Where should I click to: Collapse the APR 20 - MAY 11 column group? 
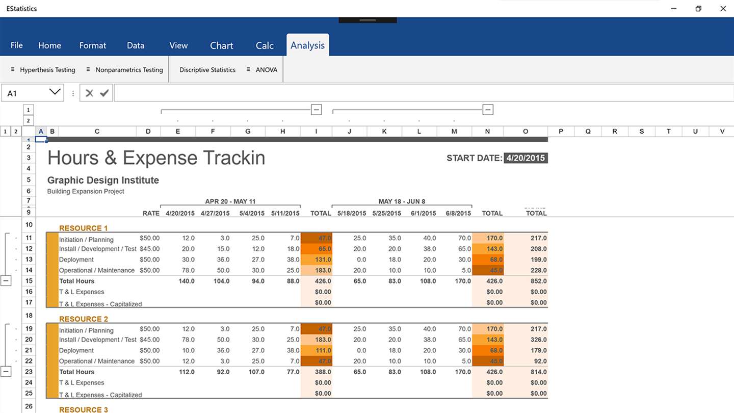click(x=316, y=110)
